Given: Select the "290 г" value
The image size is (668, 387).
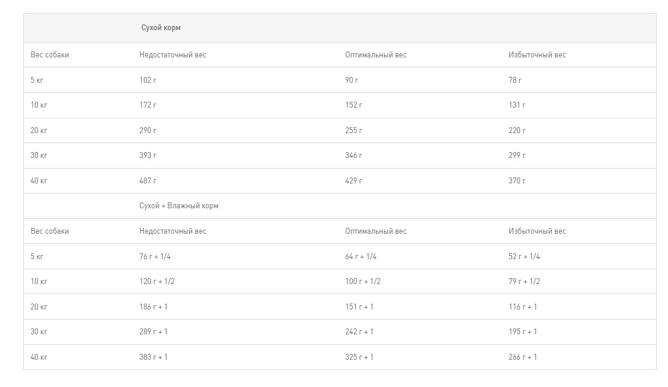Looking at the screenshot, I should pos(148,130).
